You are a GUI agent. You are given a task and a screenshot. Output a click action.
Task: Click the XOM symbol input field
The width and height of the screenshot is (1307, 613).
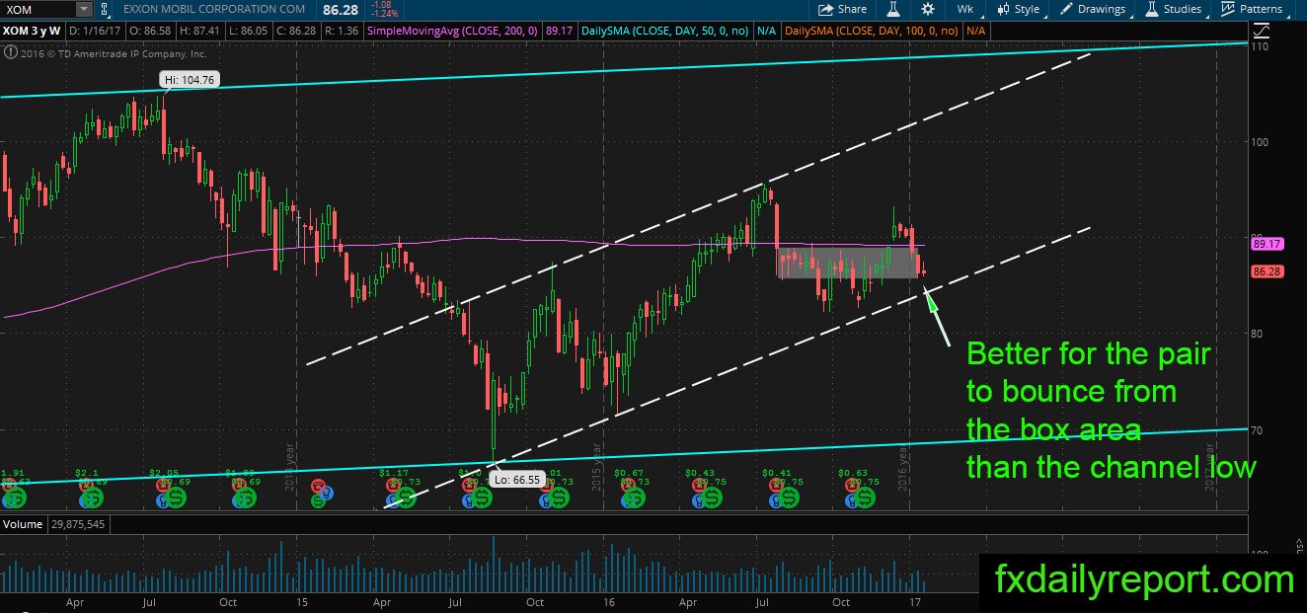point(39,9)
